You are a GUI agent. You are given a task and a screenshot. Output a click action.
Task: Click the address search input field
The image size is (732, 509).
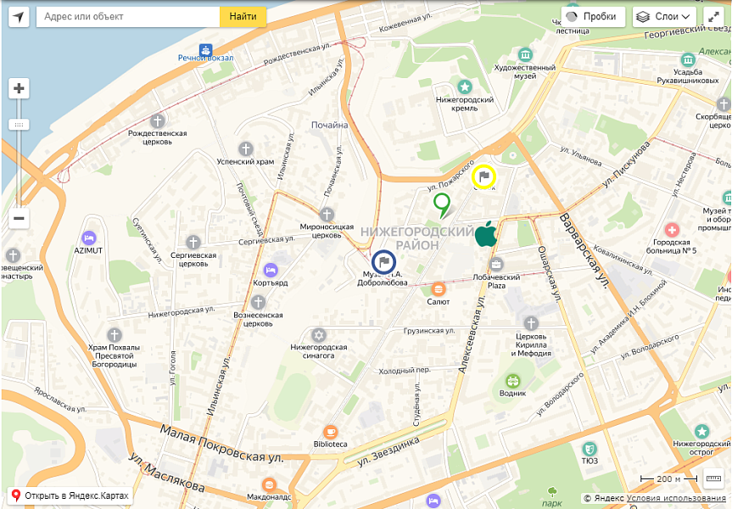pyautogui.click(x=127, y=17)
